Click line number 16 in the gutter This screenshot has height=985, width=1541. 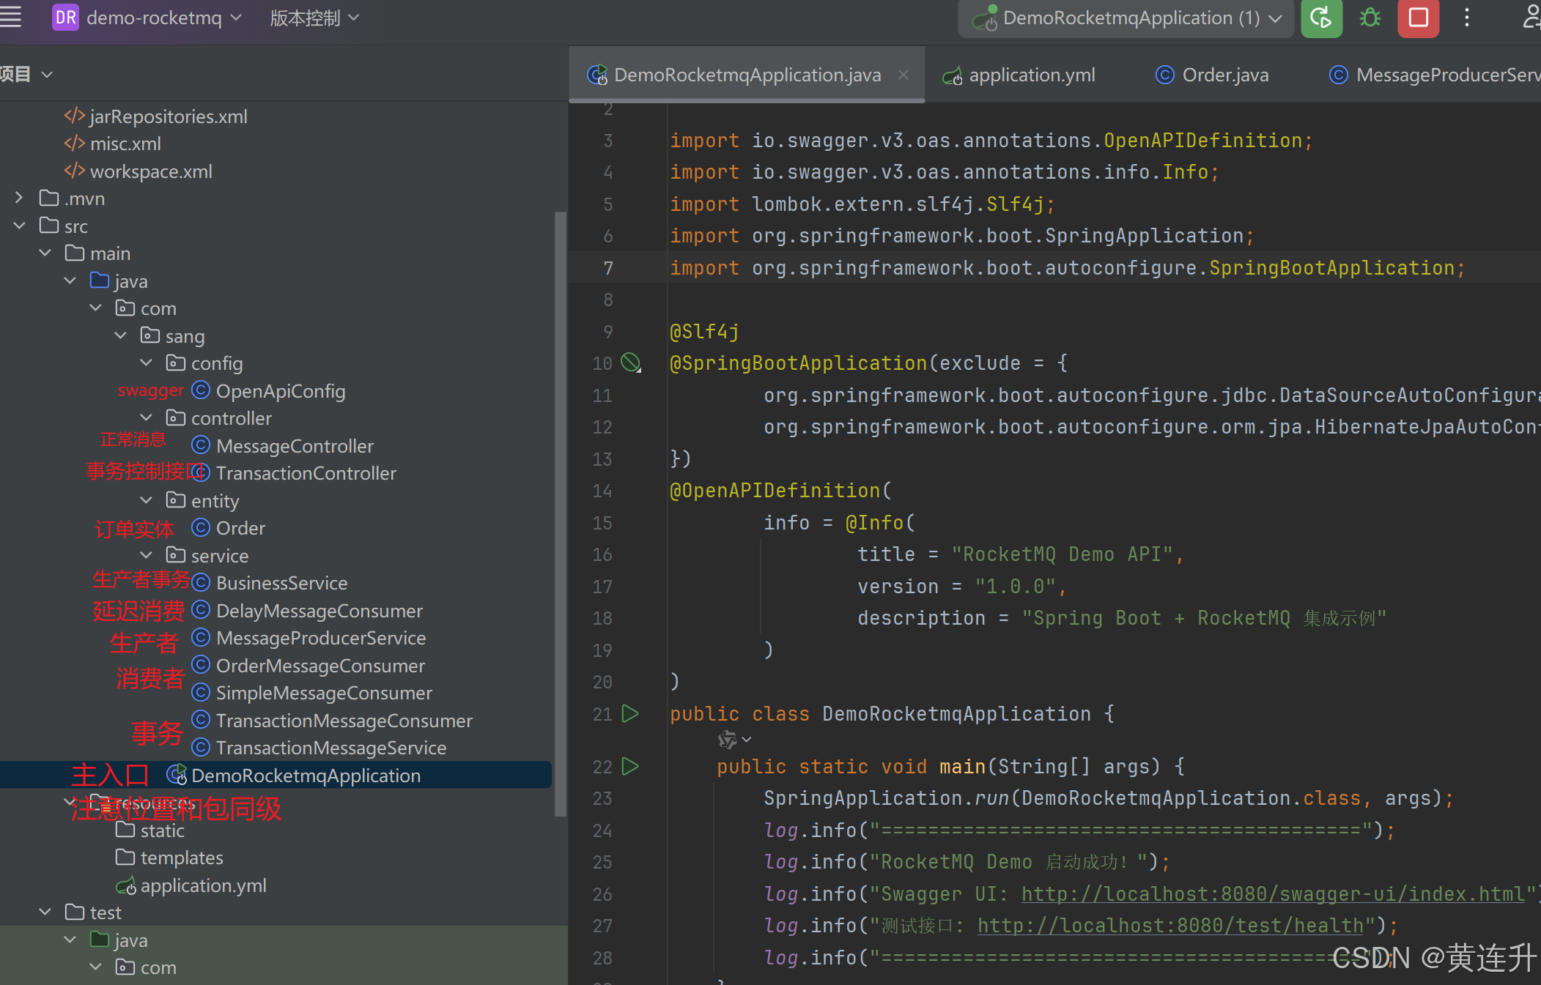(x=602, y=554)
